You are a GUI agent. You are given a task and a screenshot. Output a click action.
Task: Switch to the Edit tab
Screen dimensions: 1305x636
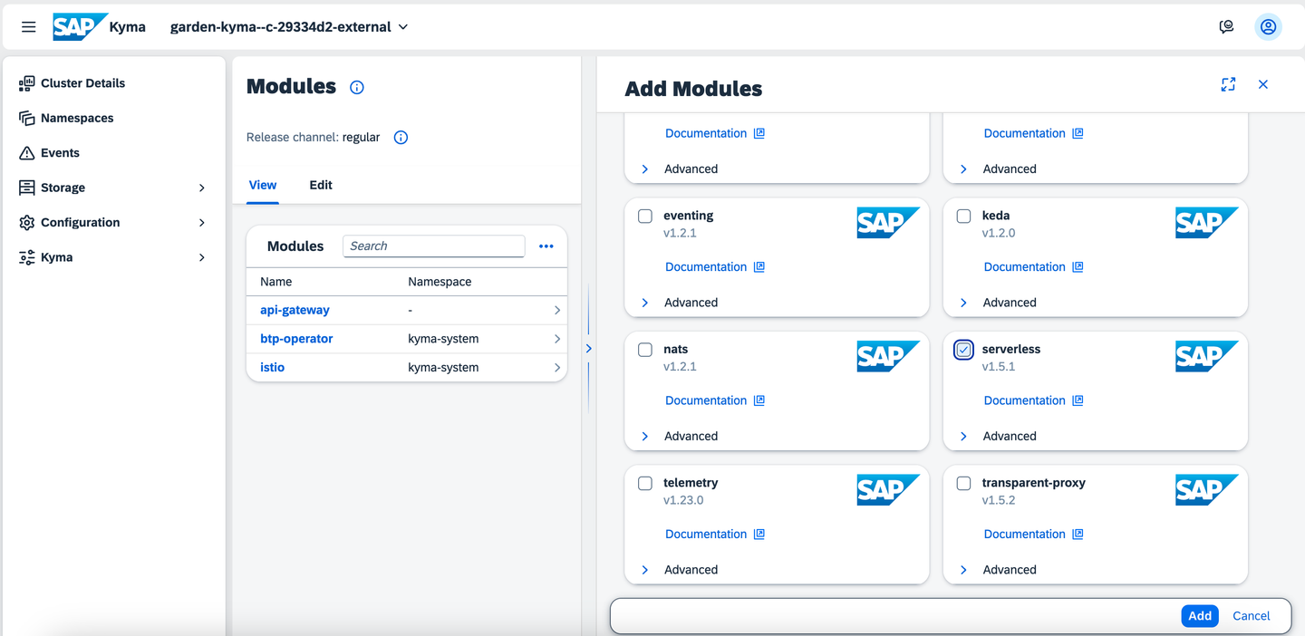click(321, 185)
